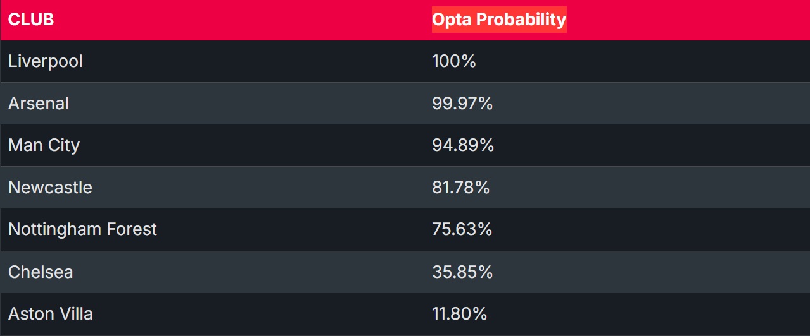Click blank space right of 35.85% value

tap(633, 272)
